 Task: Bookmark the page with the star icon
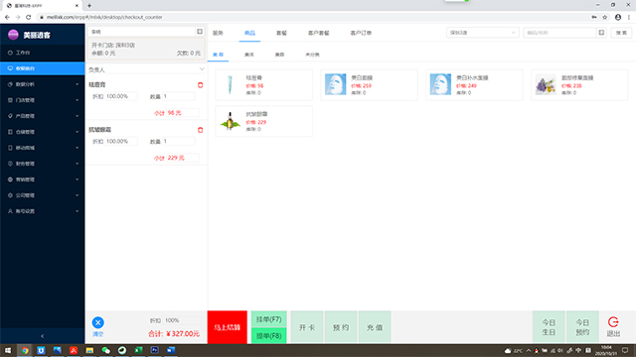[605, 17]
